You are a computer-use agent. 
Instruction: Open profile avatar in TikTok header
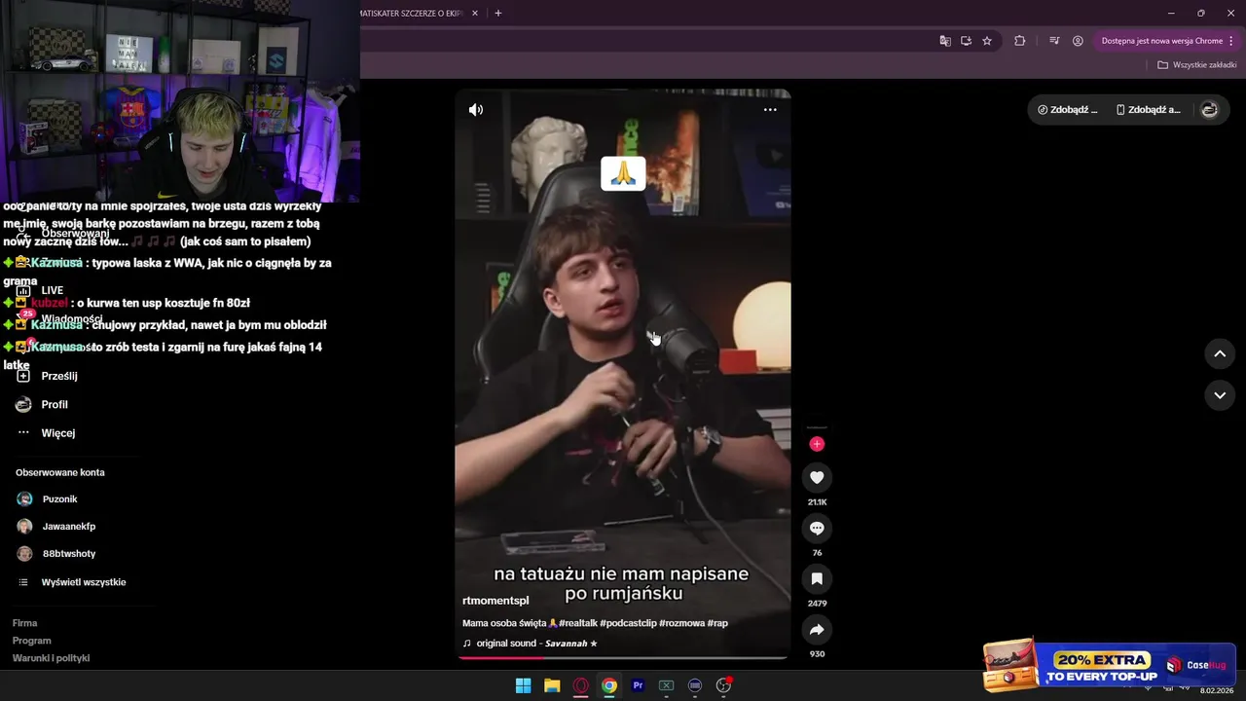click(x=1209, y=110)
